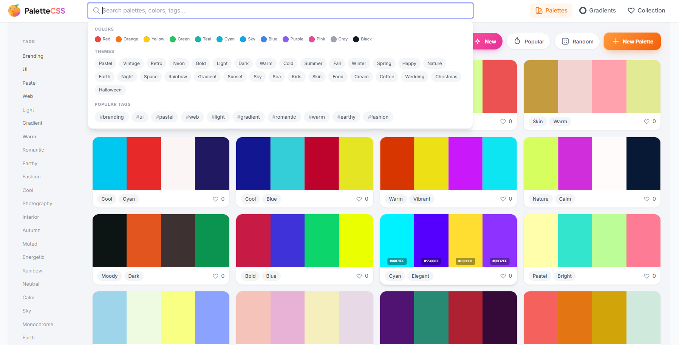
Task: Click the Vibrant tag on Warm palette
Action: (422, 199)
